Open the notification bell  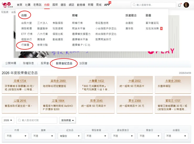click(x=180, y=5)
